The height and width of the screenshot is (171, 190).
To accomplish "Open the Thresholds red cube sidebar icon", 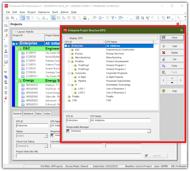I will click(x=6, y=98).
